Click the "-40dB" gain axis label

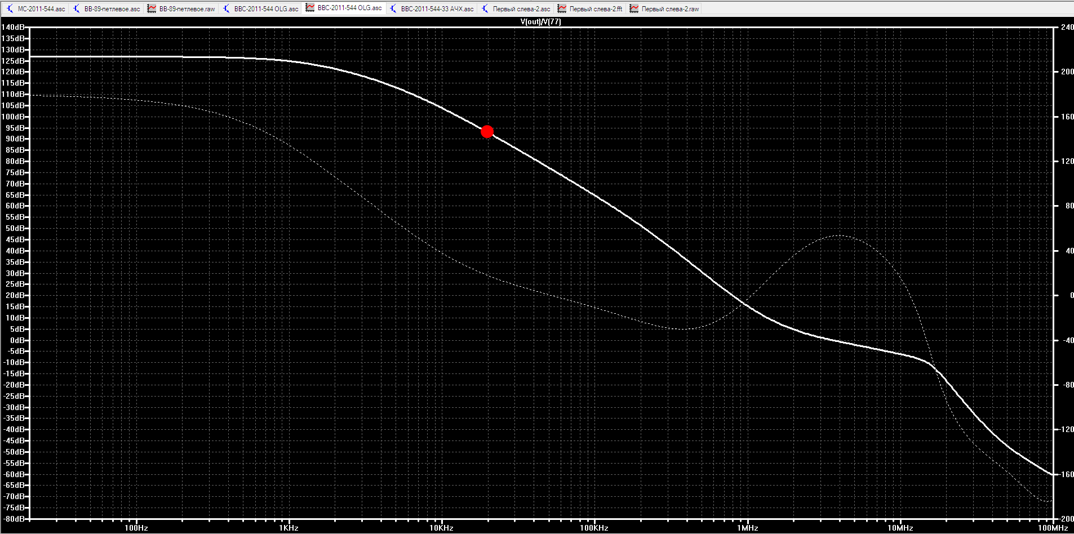(x=14, y=429)
